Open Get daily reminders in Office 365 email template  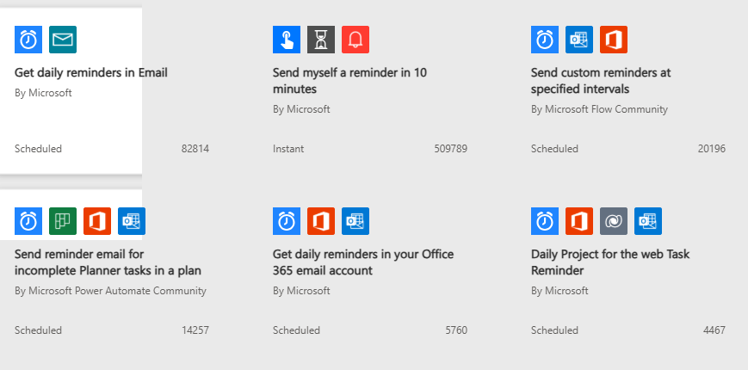(362, 262)
